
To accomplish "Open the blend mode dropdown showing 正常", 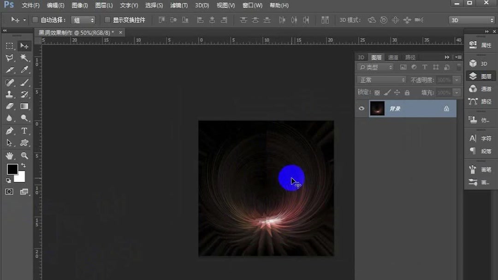I will (x=380, y=80).
